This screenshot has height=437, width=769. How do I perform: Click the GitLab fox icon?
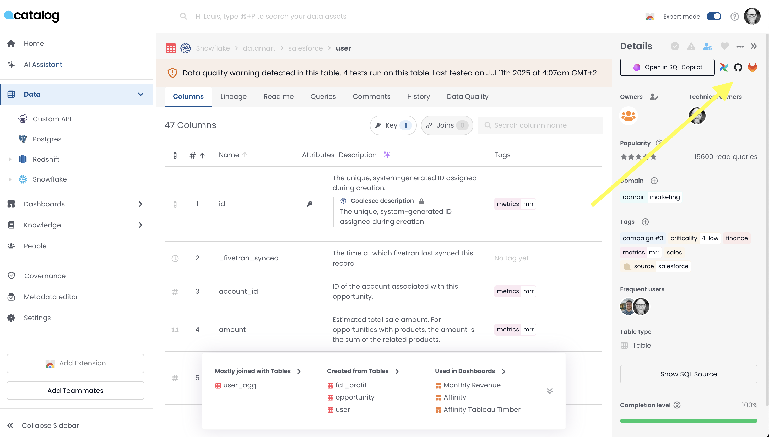pos(752,67)
